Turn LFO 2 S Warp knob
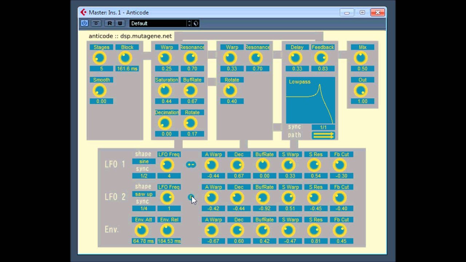466x262 pixels. click(288, 198)
